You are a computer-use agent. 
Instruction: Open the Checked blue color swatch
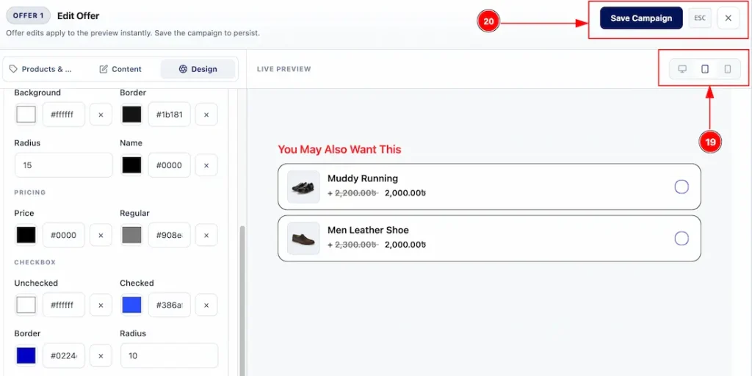[131, 305]
